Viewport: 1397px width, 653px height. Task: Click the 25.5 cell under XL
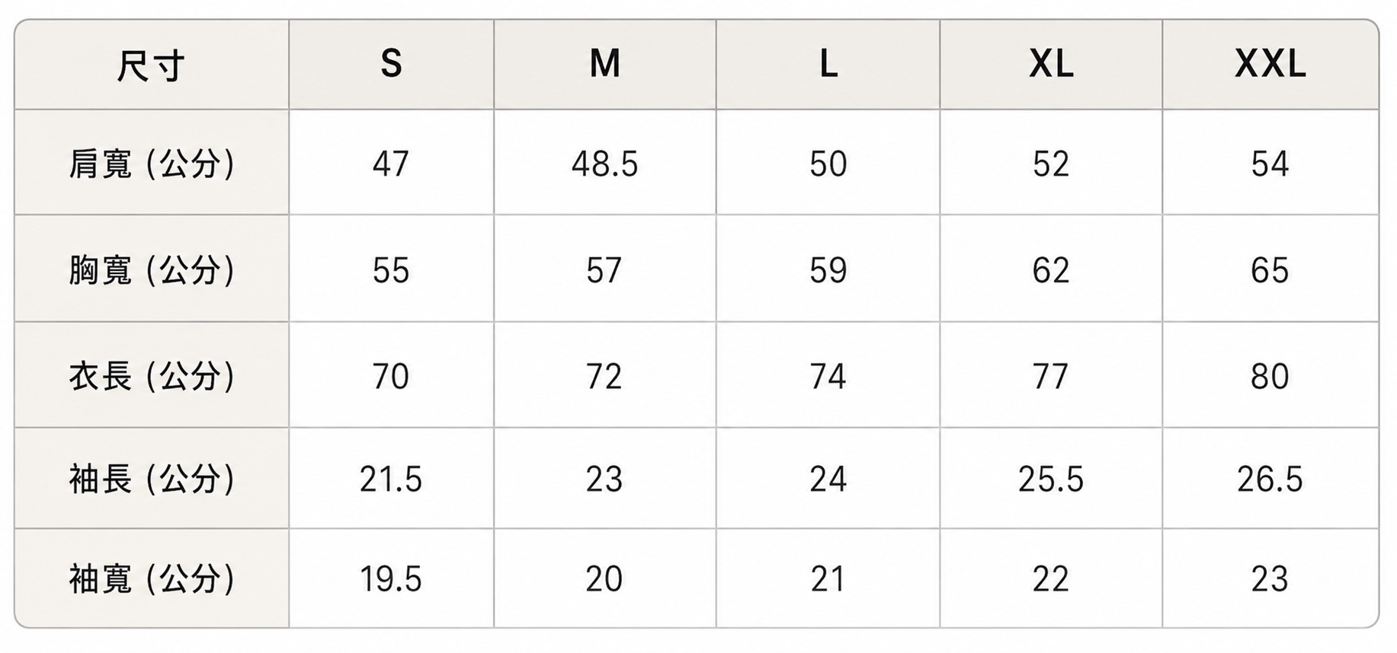point(1051,478)
